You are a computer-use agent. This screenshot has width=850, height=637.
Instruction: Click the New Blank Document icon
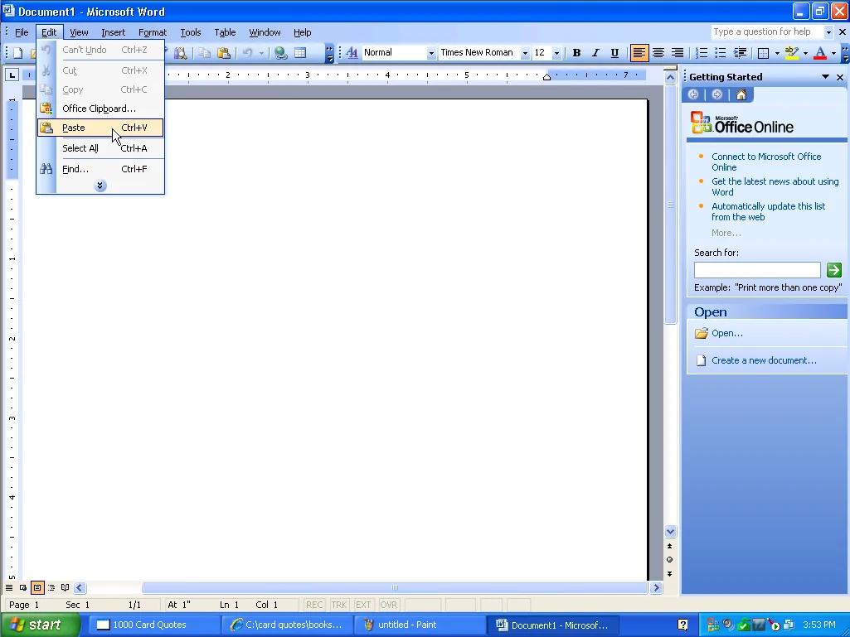(x=17, y=52)
